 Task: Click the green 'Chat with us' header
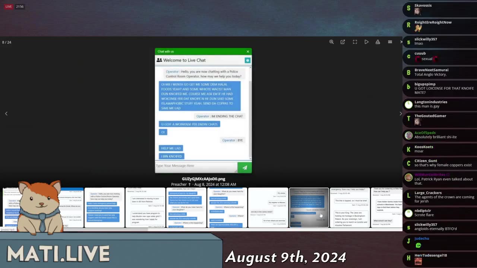(x=203, y=51)
